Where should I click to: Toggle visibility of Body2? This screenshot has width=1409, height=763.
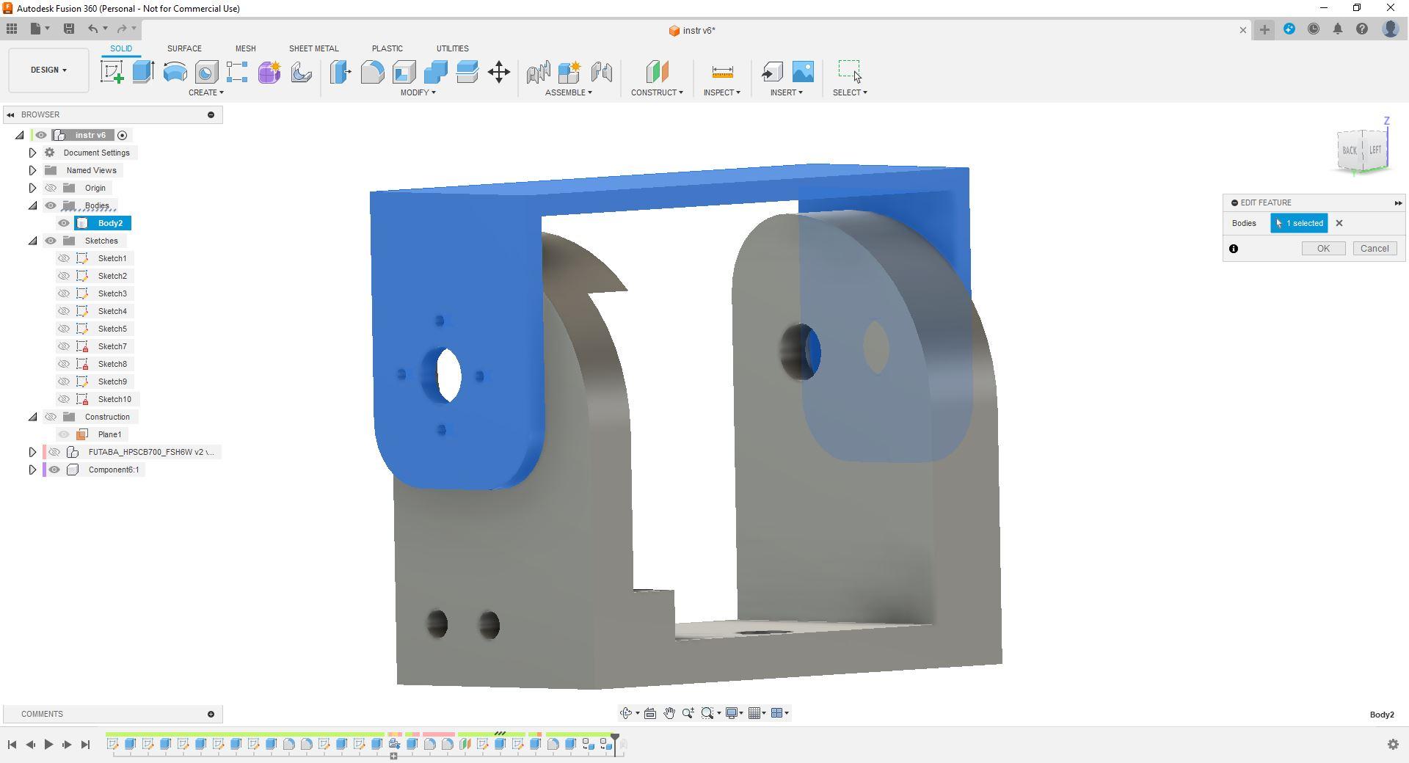[x=65, y=223]
